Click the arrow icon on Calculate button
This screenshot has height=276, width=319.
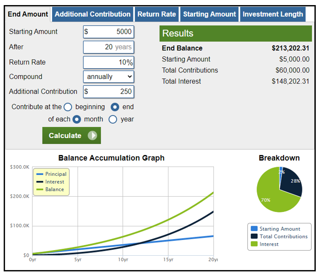point(92,135)
